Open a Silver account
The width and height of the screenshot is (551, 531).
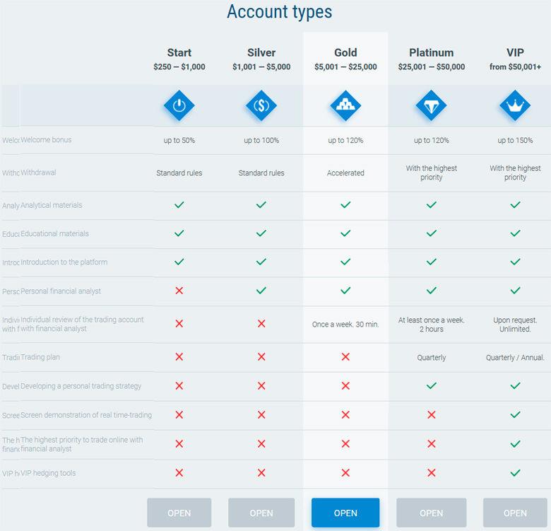261,513
